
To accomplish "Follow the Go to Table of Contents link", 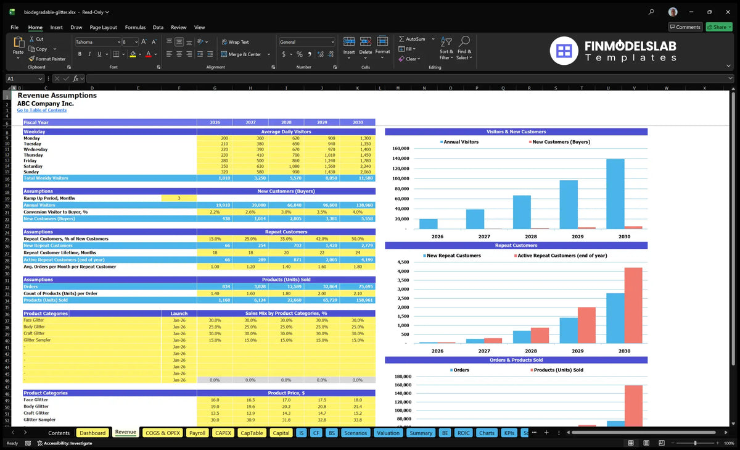I will click(42, 110).
